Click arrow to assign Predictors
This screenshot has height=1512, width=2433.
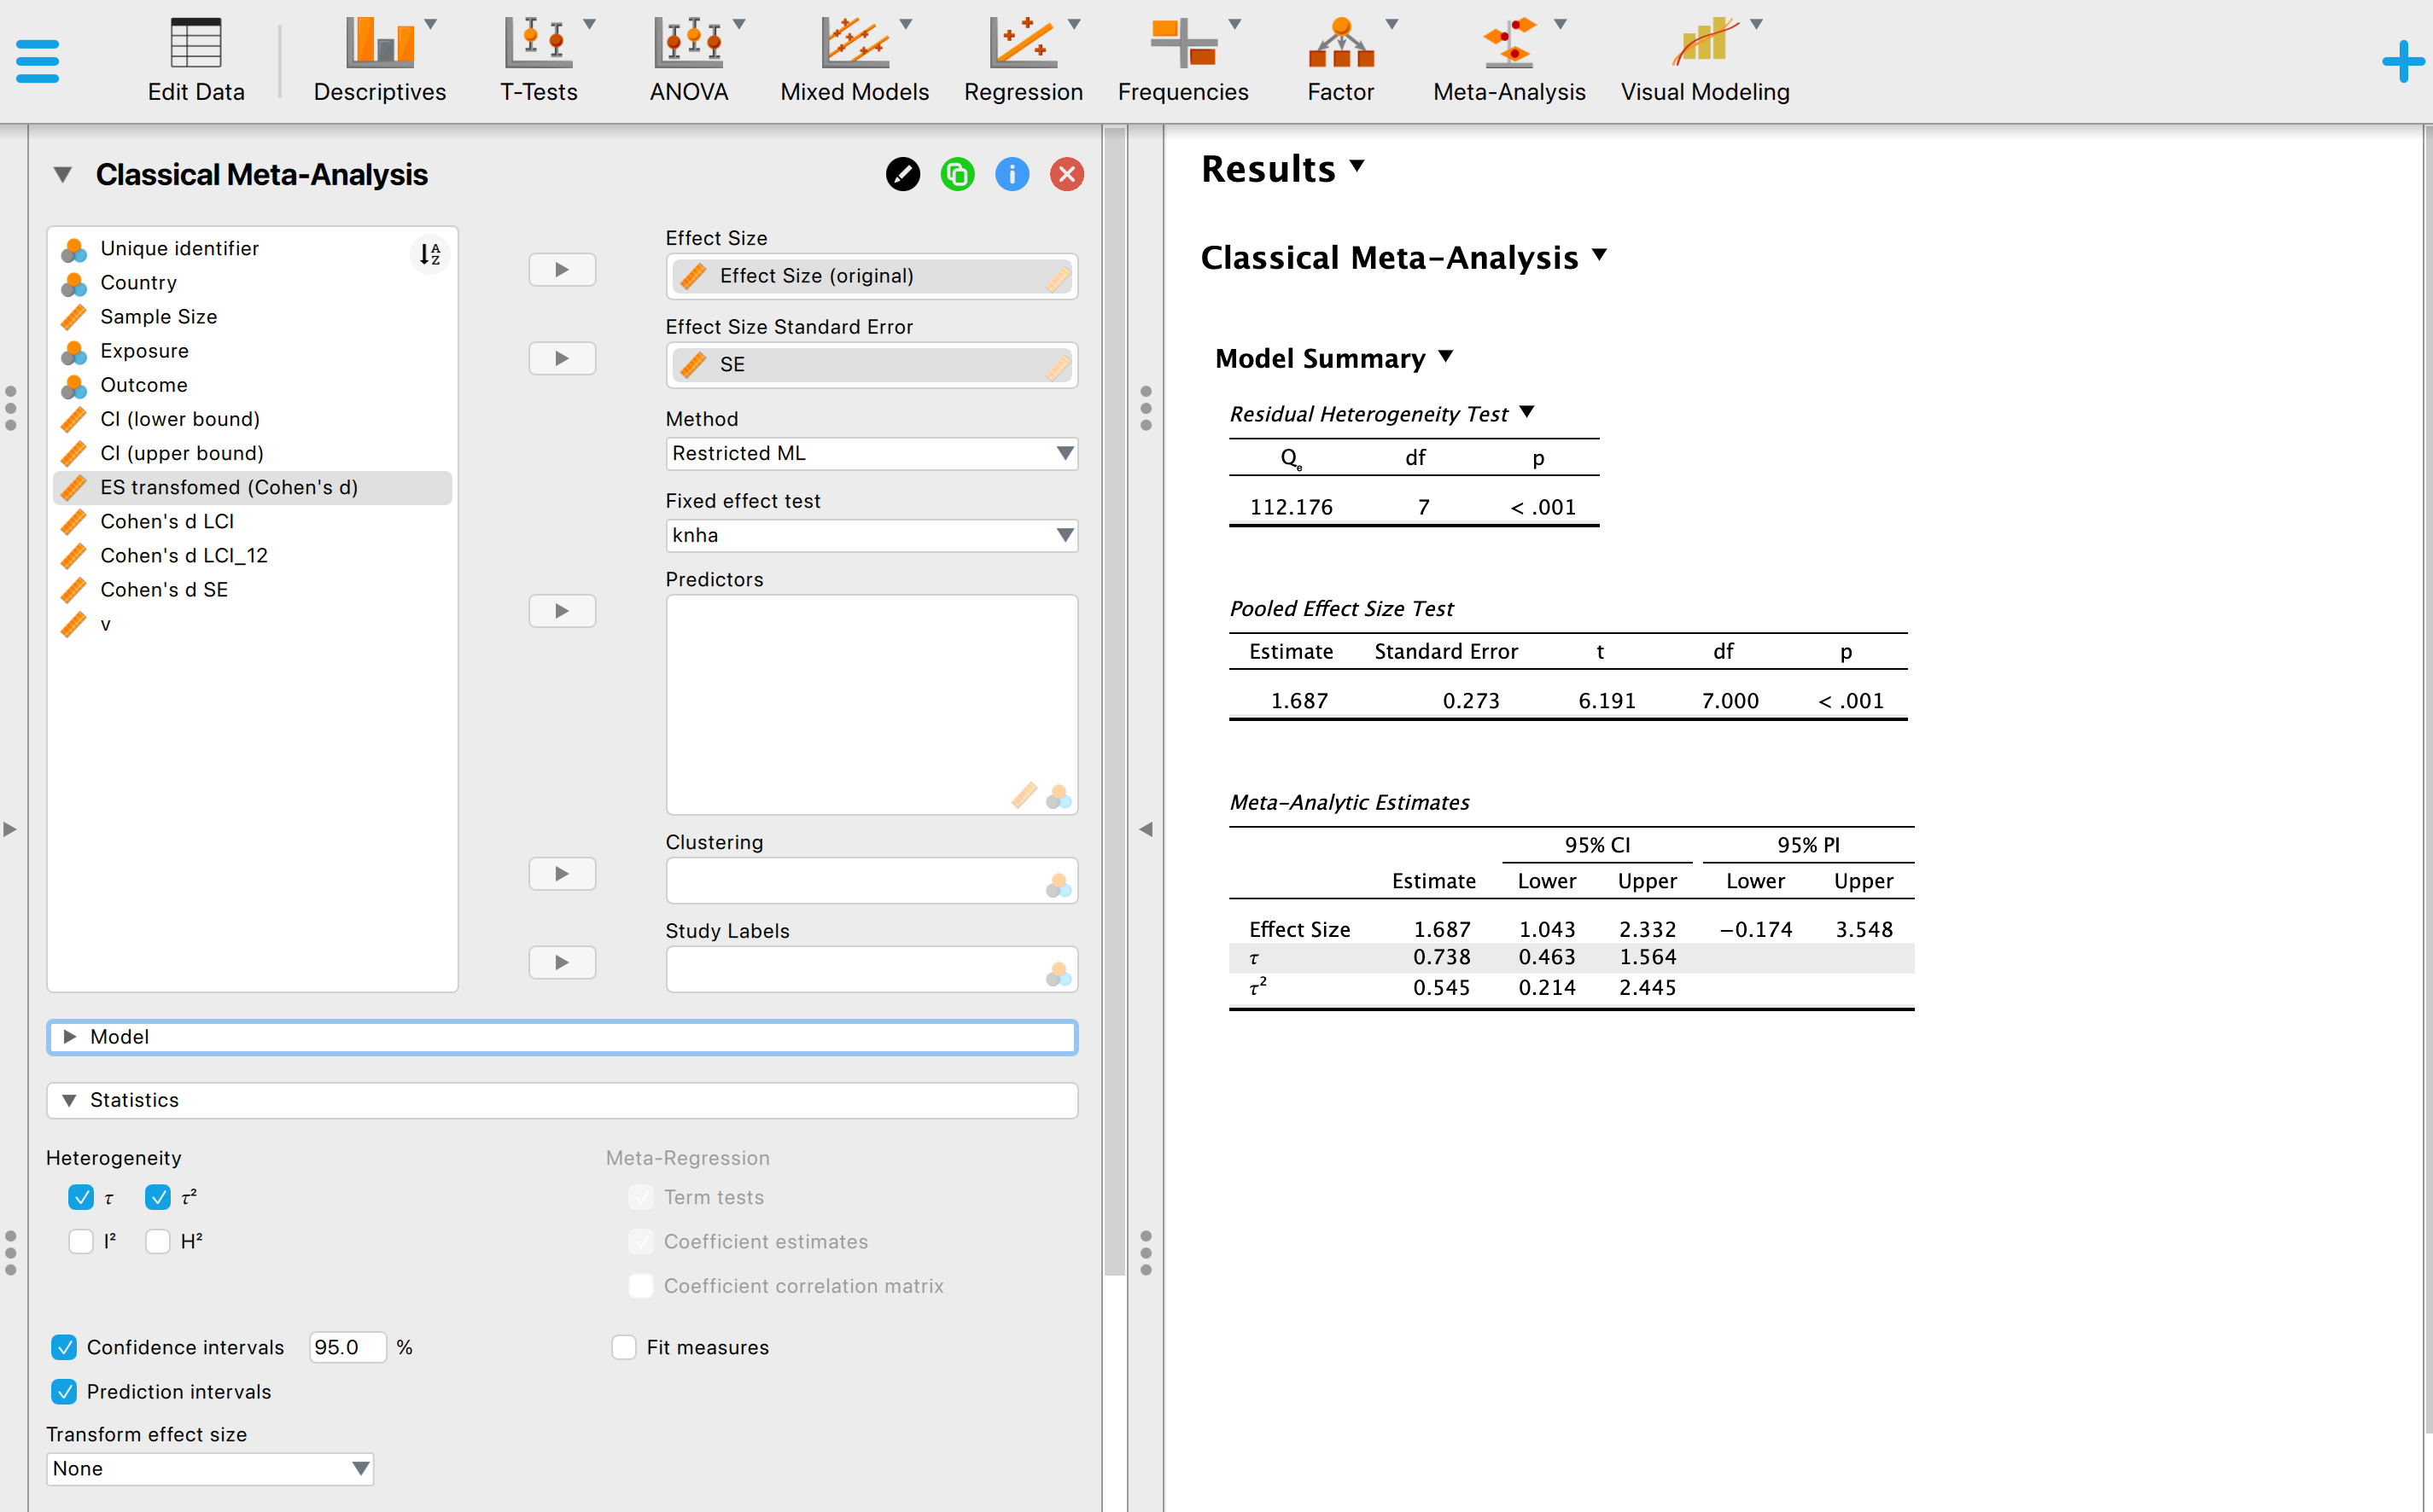tap(563, 611)
